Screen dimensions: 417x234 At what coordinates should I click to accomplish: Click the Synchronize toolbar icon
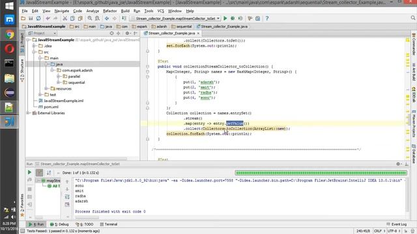click(x=38, y=18)
